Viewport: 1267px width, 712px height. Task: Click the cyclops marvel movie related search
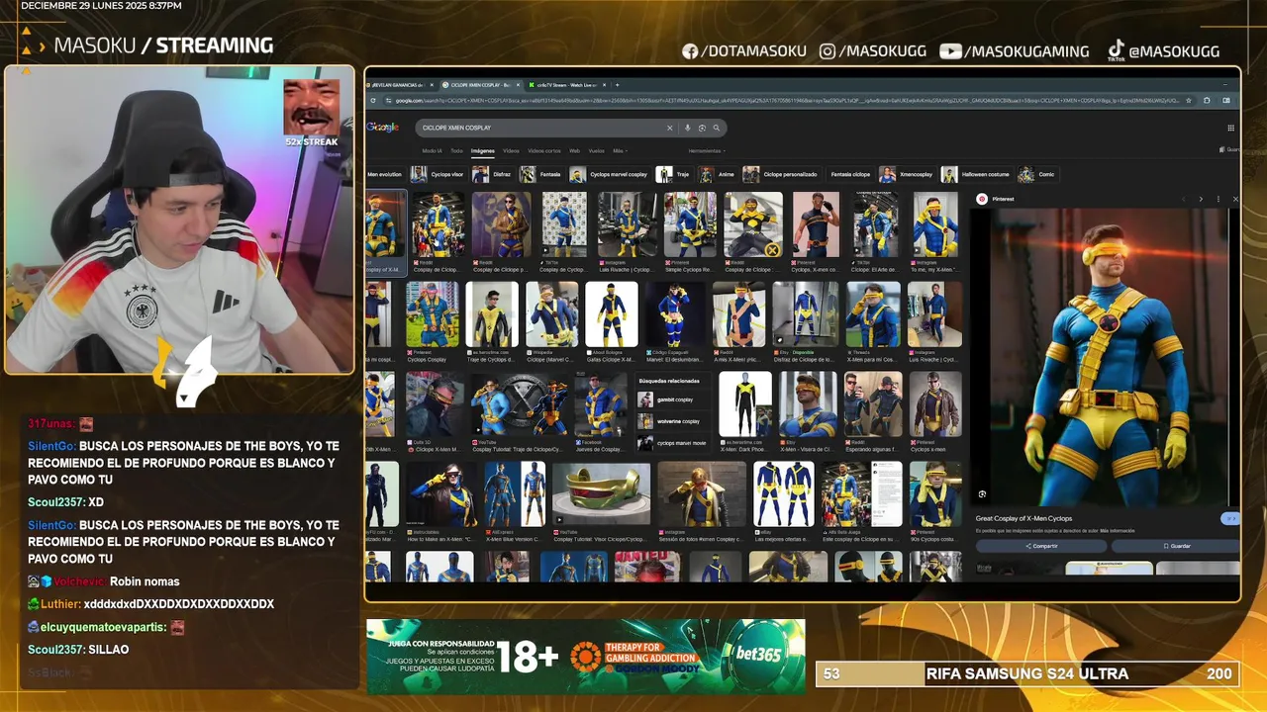pyautogui.click(x=673, y=443)
